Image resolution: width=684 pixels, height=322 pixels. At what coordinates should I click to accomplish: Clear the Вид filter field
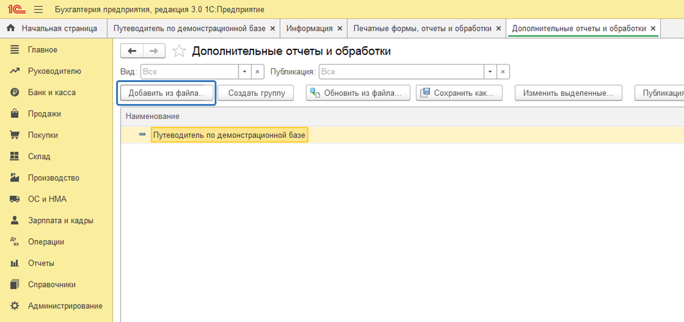(257, 71)
